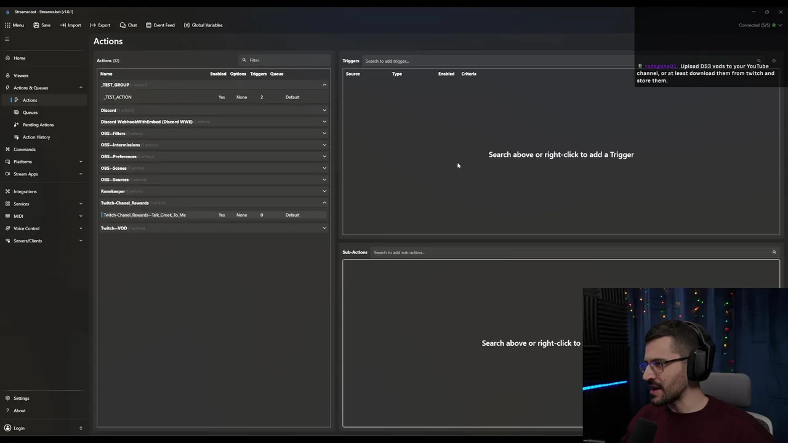Expand the OBS--Scenes group
Viewport: 788px width, 443px height.
(x=324, y=168)
